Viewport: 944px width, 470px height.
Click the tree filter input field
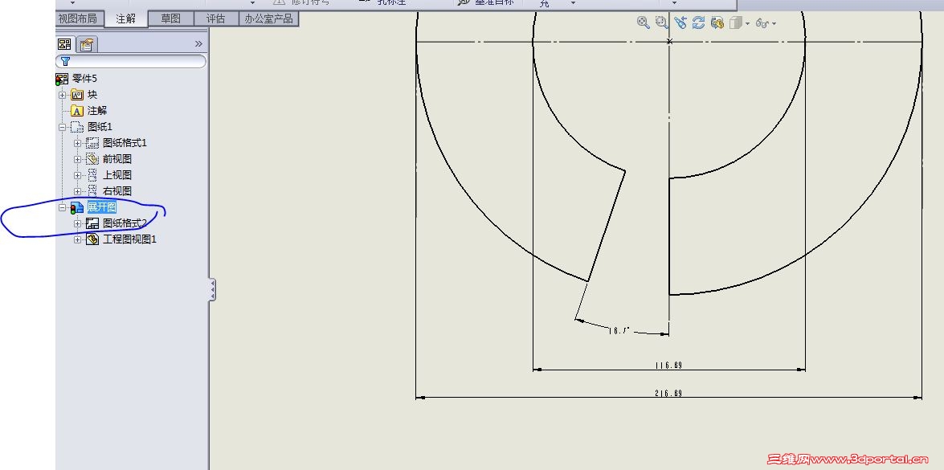tap(131, 61)
